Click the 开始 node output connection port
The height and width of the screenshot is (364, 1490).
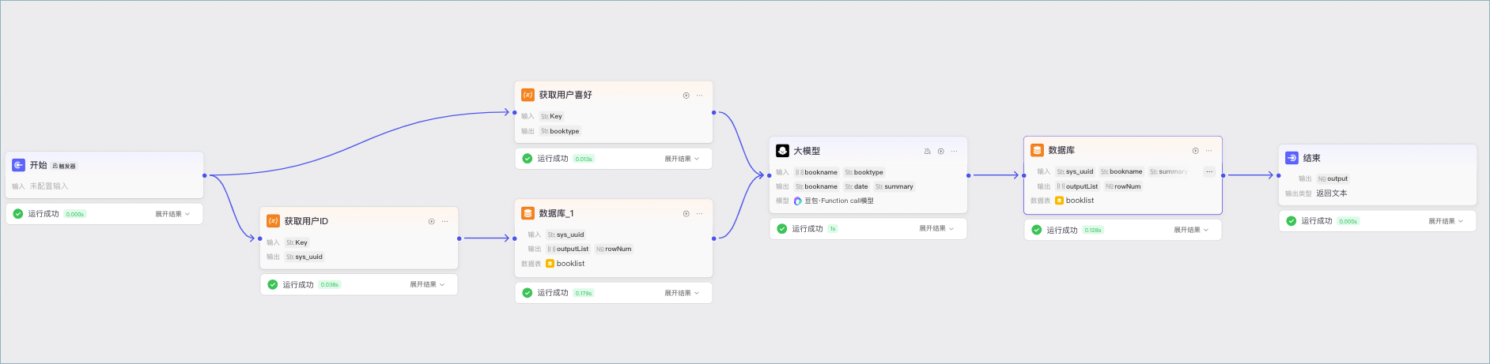[x=204, y=175]
